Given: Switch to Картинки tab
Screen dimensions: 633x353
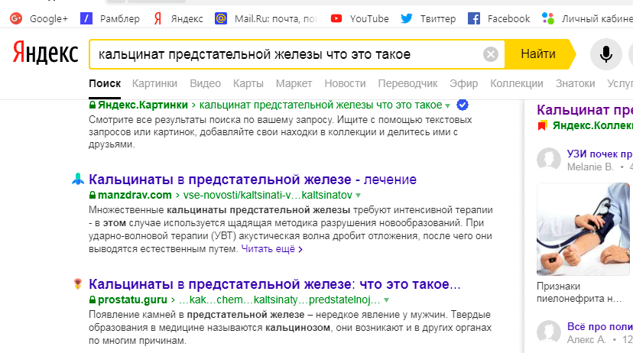Looking at the screenshot, I should click(x=154, y=83).
